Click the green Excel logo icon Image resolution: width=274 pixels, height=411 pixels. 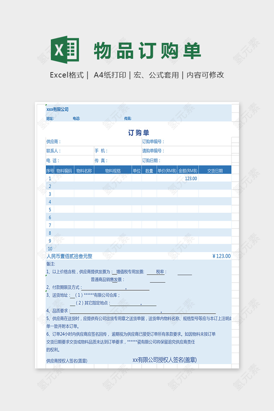click(65, 50)
